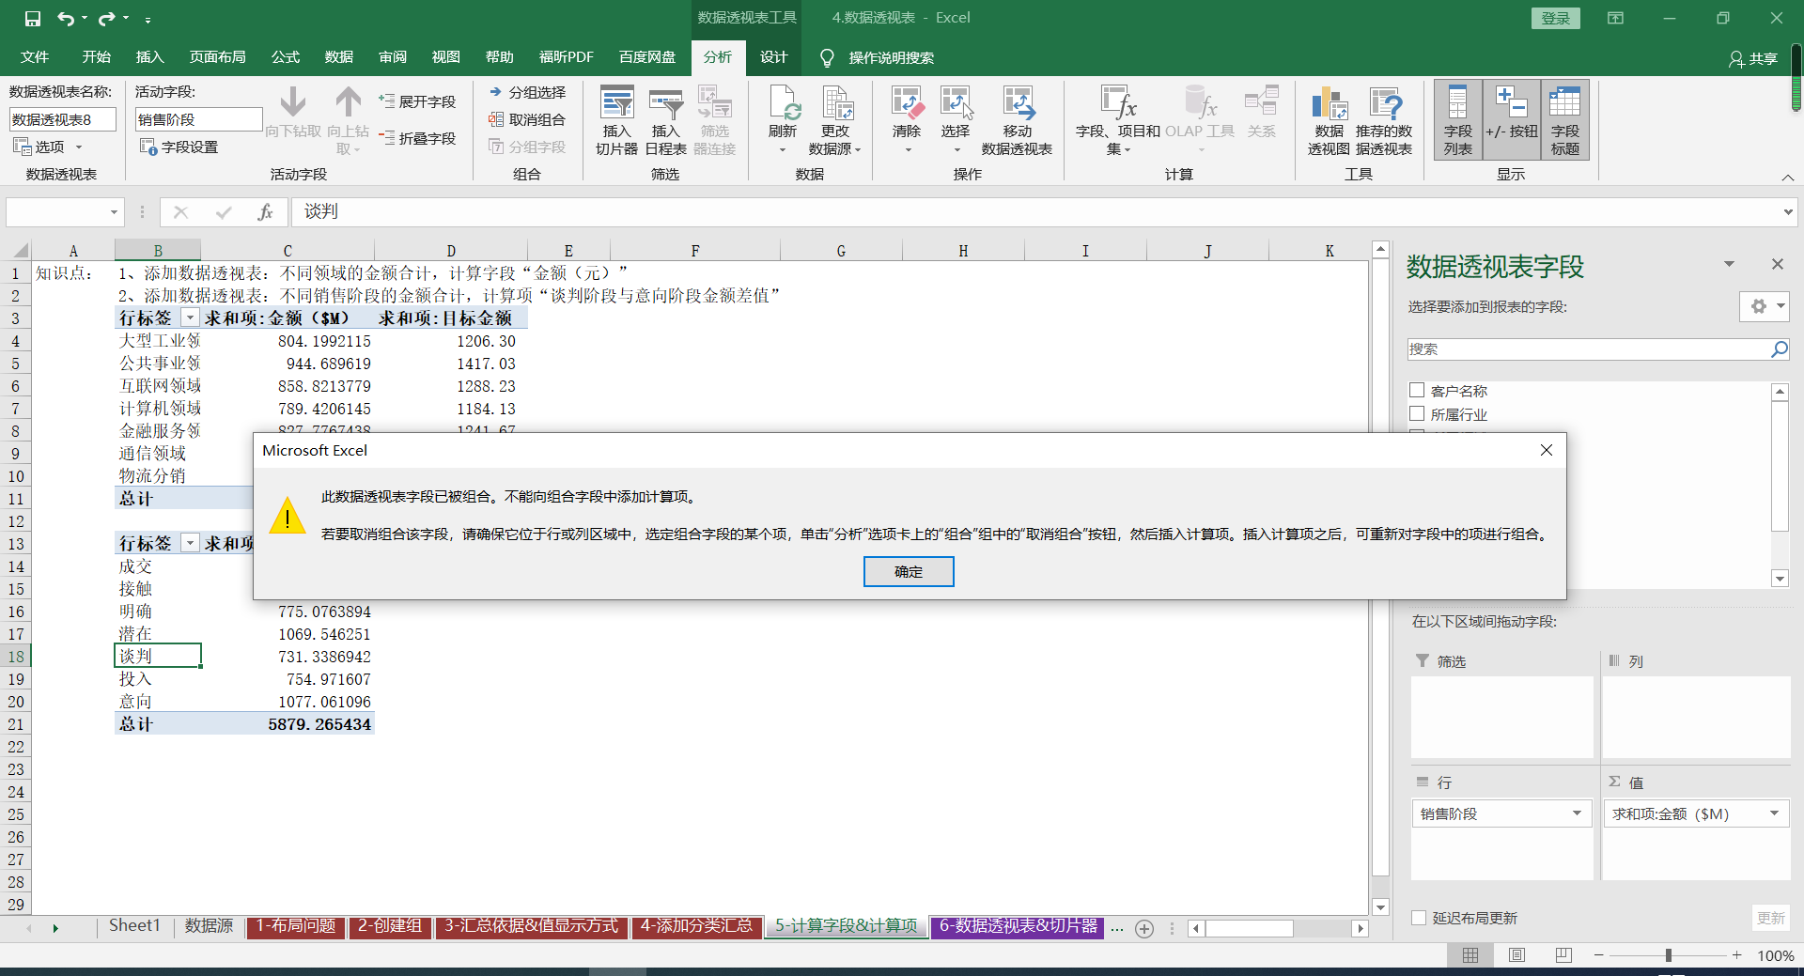Click the Save icon in quick access toolbar
The width and height of the screenshot is (1804, 976).
click(33, 18)
